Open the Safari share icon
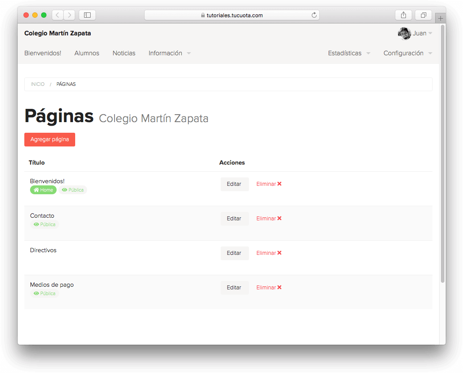 (x=403, y=15)
